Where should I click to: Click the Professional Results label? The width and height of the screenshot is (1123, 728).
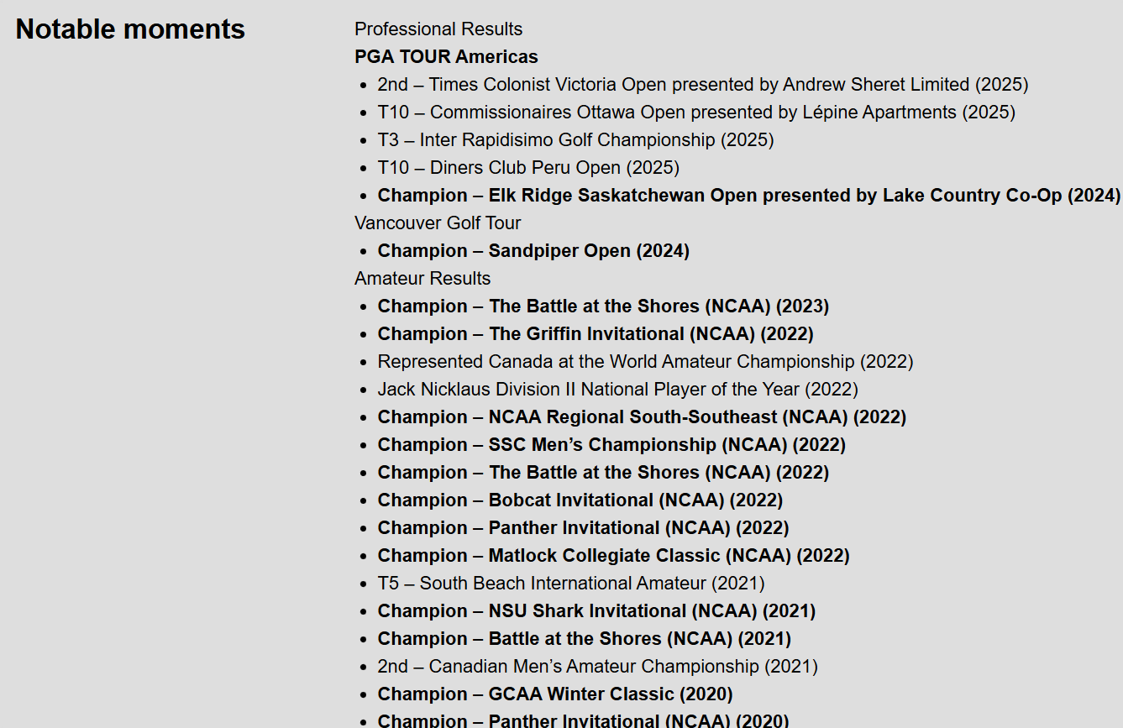click(438, 29)
